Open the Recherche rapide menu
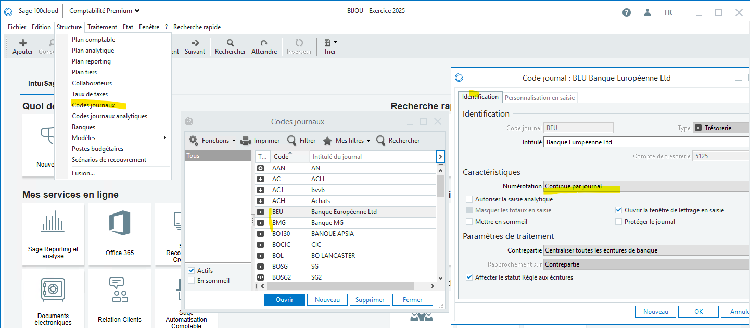Viewport: 750px width, 328px height. click(197, 27)
